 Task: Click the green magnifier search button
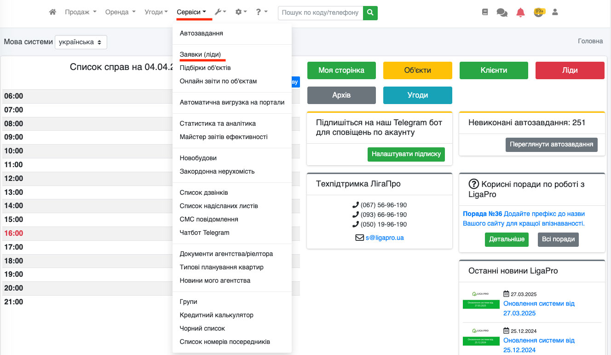pyautogui.click(x=370, y=13)
